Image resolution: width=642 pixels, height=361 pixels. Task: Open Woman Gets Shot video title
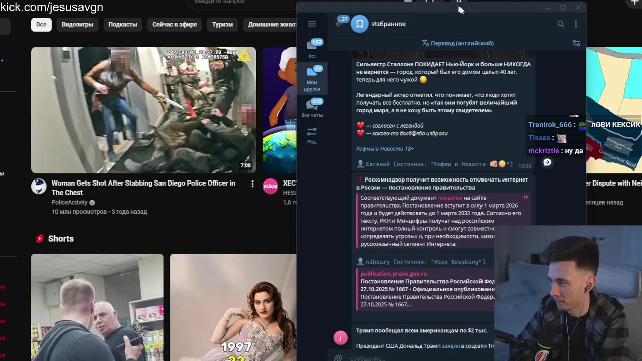pos(143,188)
